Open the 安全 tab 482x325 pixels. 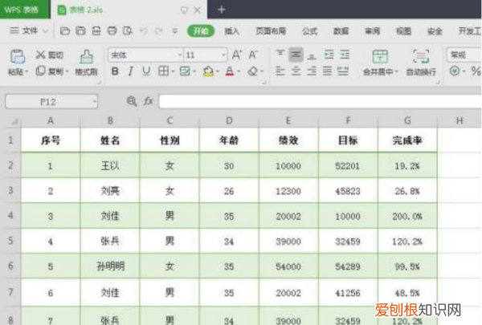pos(435,31)
